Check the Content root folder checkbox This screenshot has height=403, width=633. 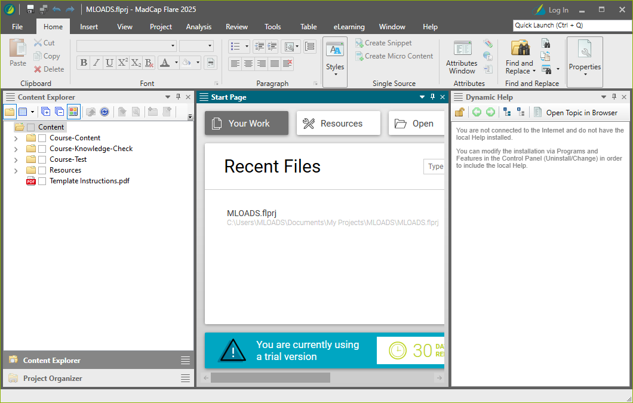(30, 127)
